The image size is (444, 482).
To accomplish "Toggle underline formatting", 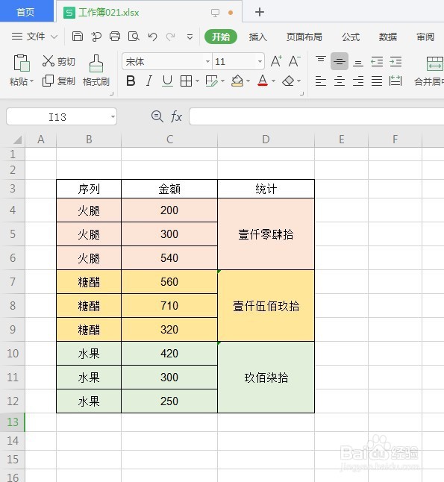I will pos(168,81).
